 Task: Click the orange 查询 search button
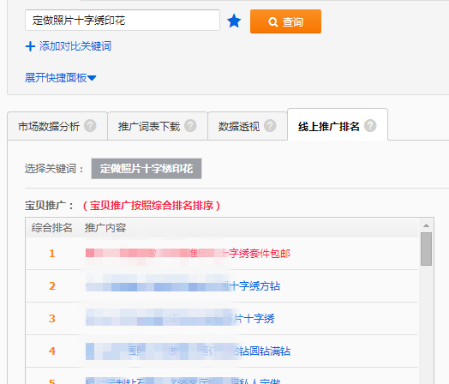285,21
